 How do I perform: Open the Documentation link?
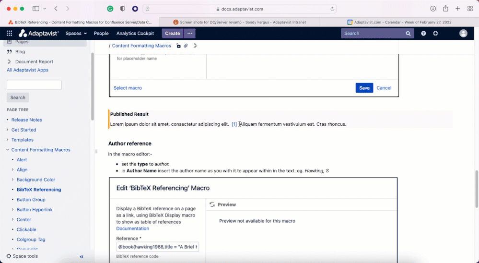pos(133,228)
